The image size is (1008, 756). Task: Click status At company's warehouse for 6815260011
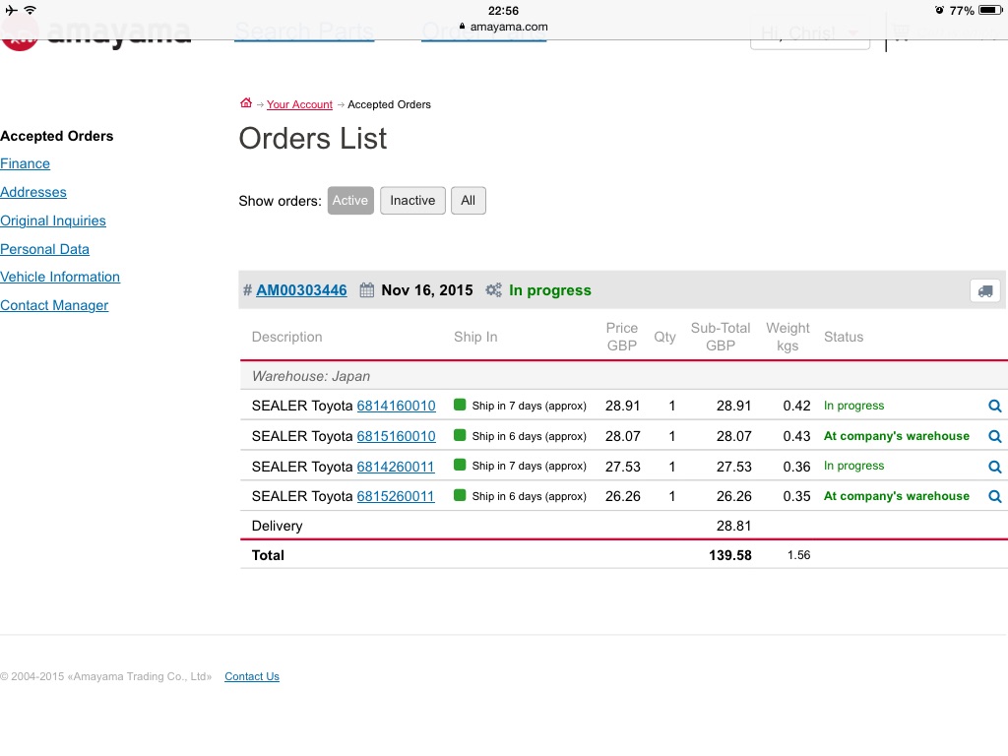[x=896, y=496]
